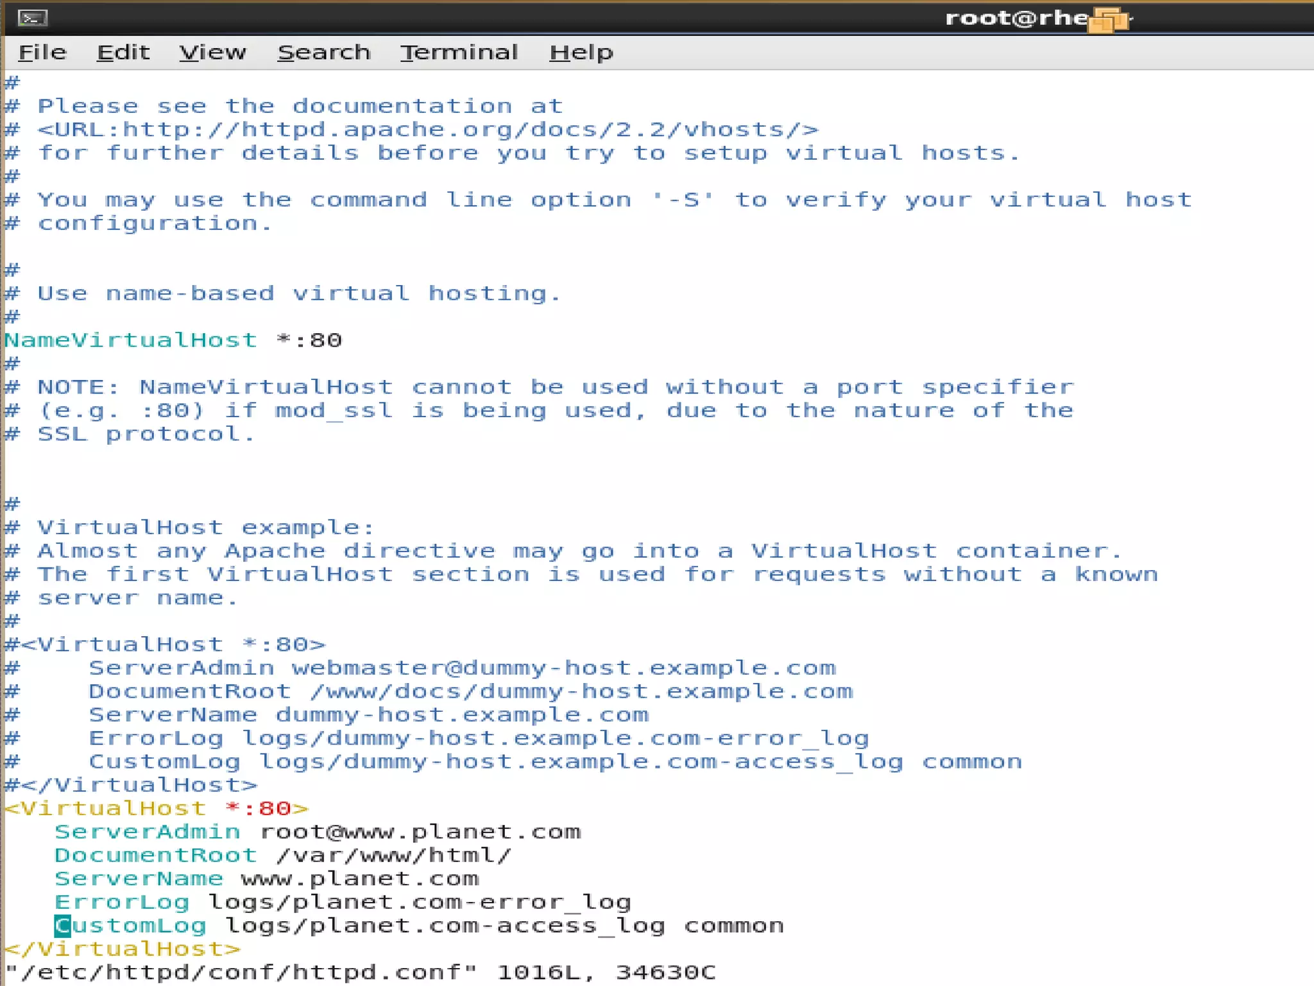The image size is (1314, 986).
Task: Open the Help menu
Action: (581, 53)
